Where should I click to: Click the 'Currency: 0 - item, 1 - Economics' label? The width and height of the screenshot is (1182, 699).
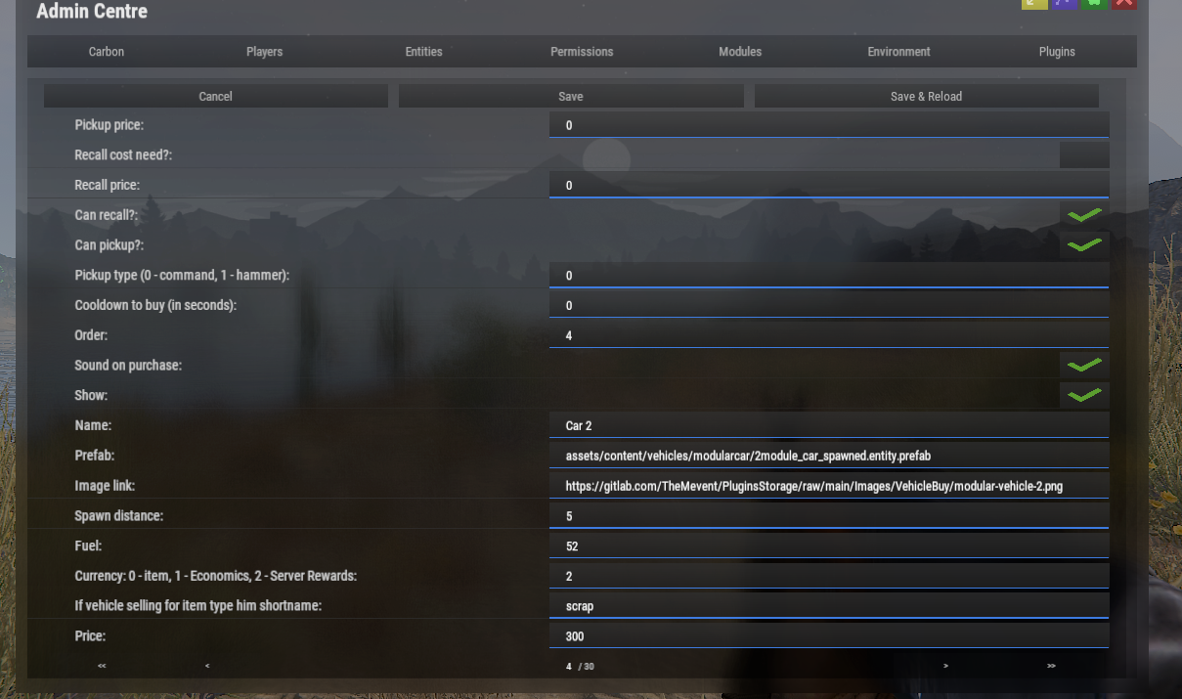[216, 576]
